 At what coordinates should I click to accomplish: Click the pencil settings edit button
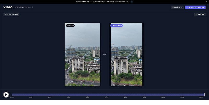(200, 14)
